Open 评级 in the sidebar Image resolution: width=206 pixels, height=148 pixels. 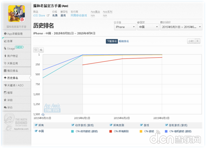17,100
